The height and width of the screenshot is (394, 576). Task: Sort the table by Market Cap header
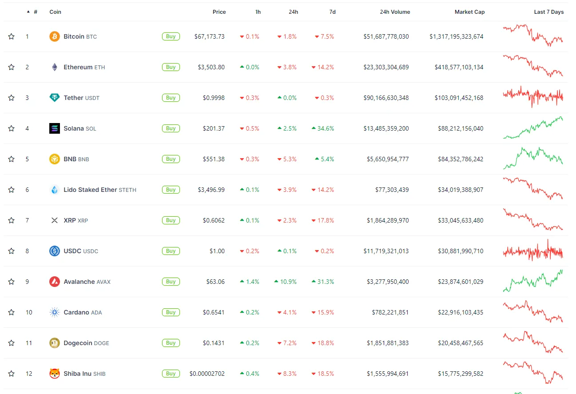point(469,12)
